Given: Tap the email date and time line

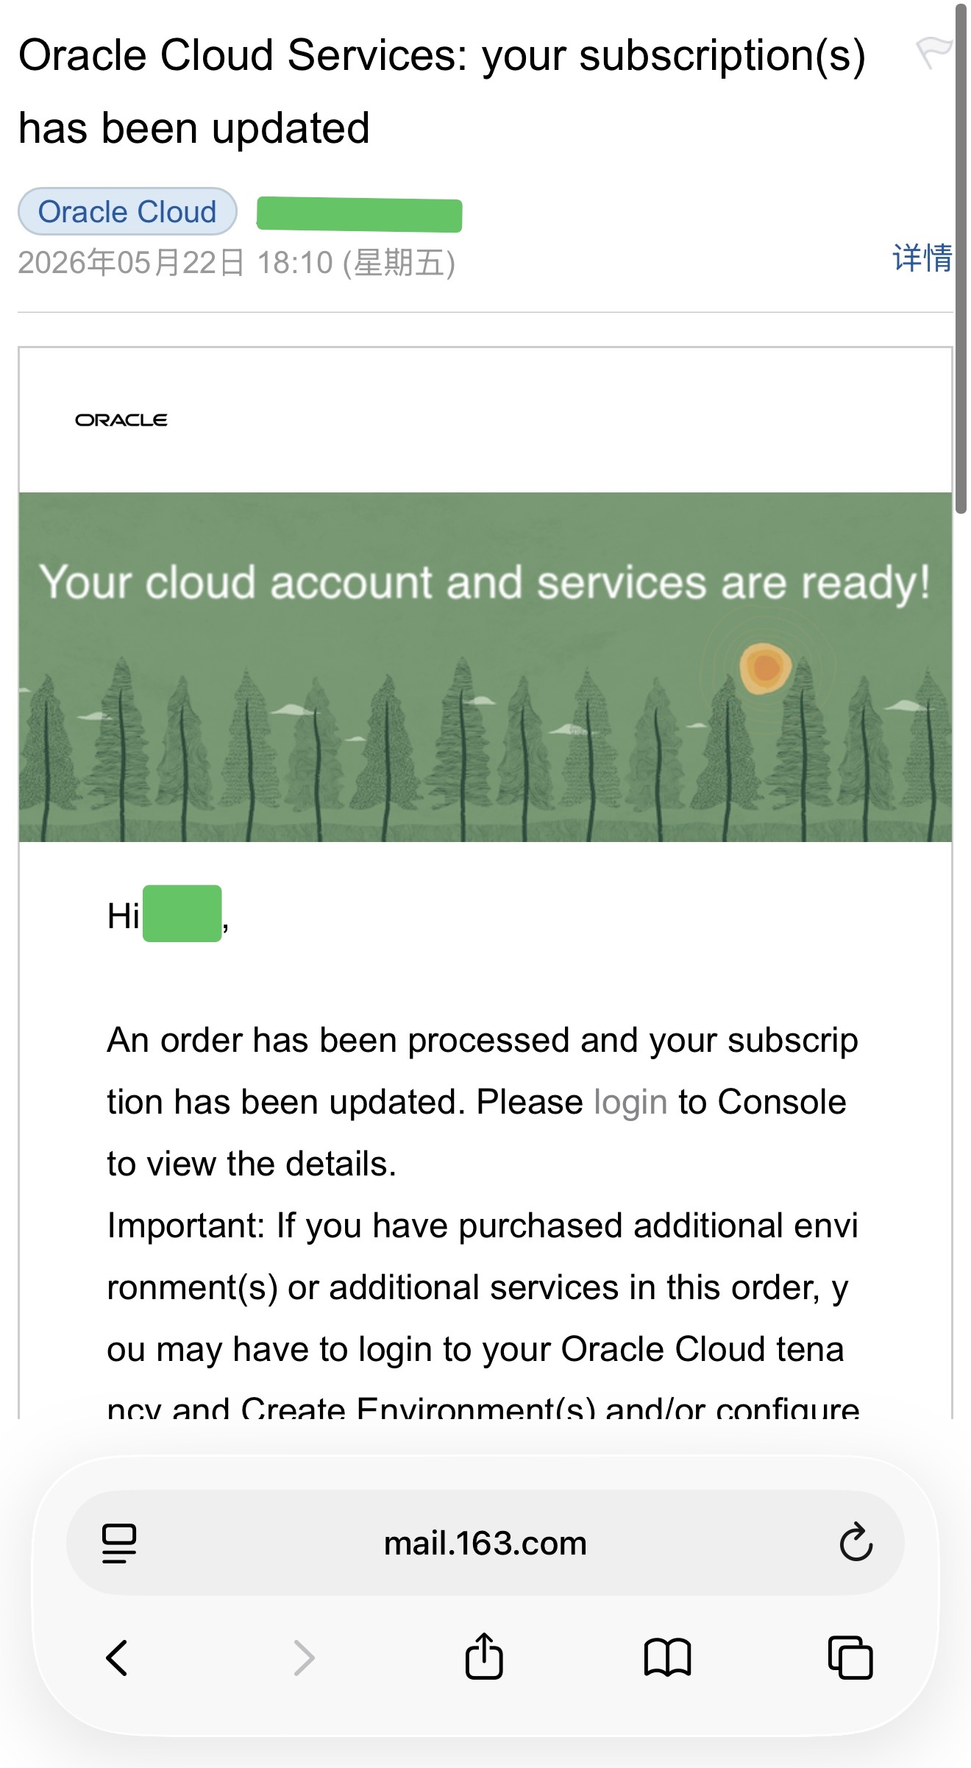Looking at the screenshot, I should tap(237, 263).
